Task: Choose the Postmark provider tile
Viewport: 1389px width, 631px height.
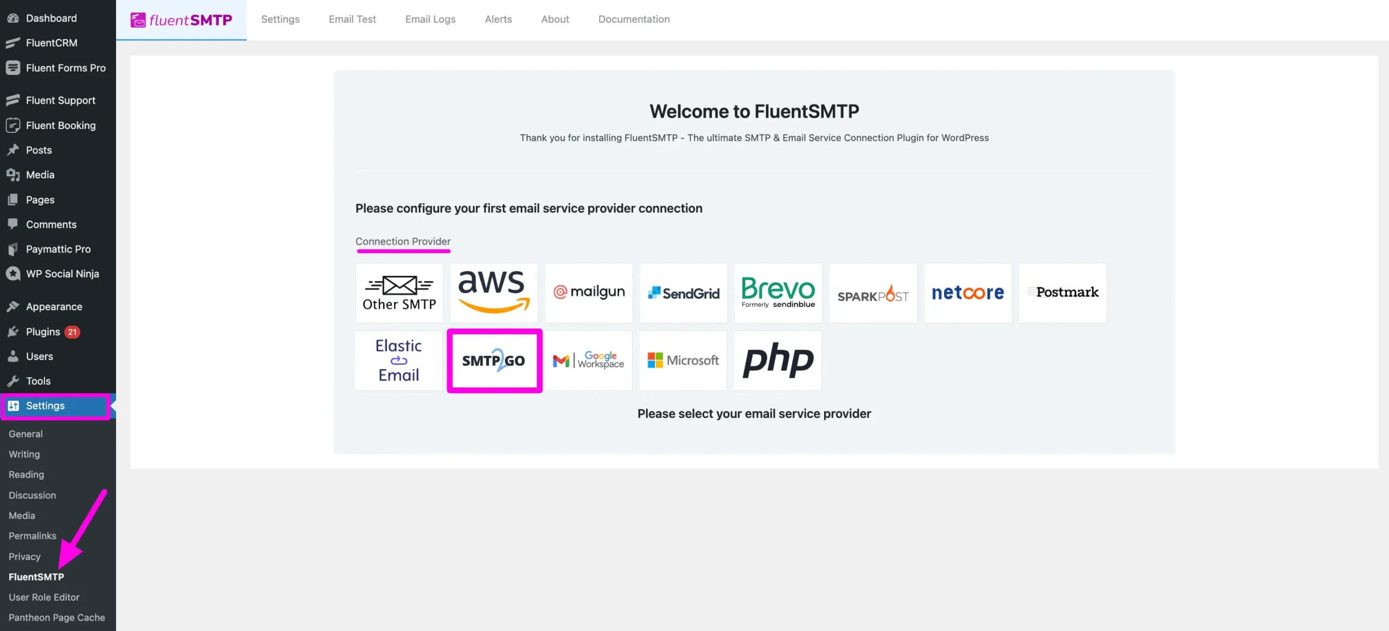Action: 1062,293
